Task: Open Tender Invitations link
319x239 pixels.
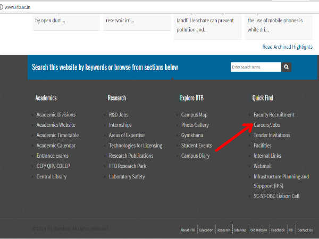Action: (272, 135)
